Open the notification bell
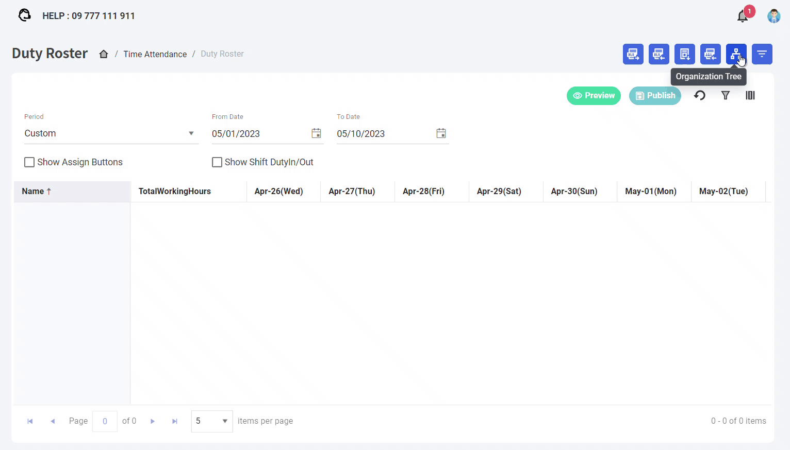790x450 pixels. pos(743,16)
